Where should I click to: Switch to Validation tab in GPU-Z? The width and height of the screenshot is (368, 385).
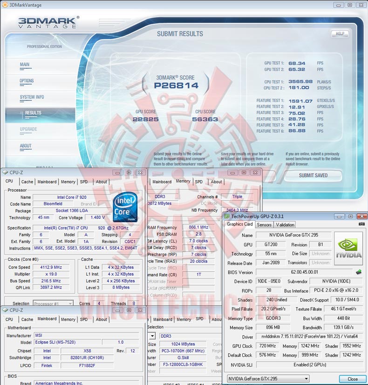[285, 225]
